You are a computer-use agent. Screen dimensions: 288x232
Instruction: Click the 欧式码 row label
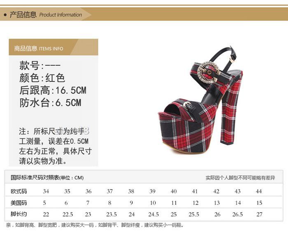tap(19, 191)
